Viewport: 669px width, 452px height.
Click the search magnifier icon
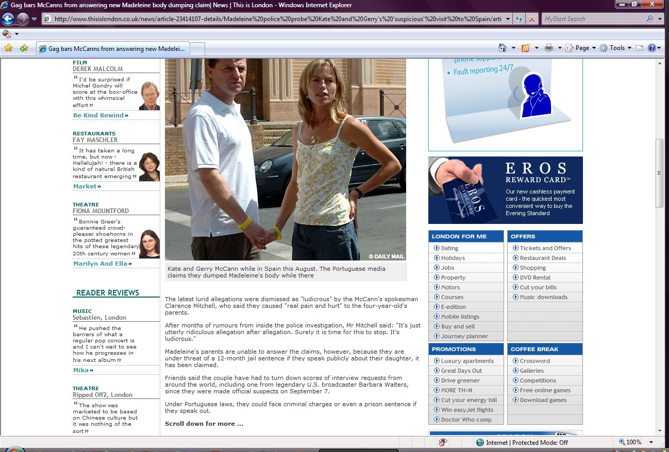tap(649, 19)
